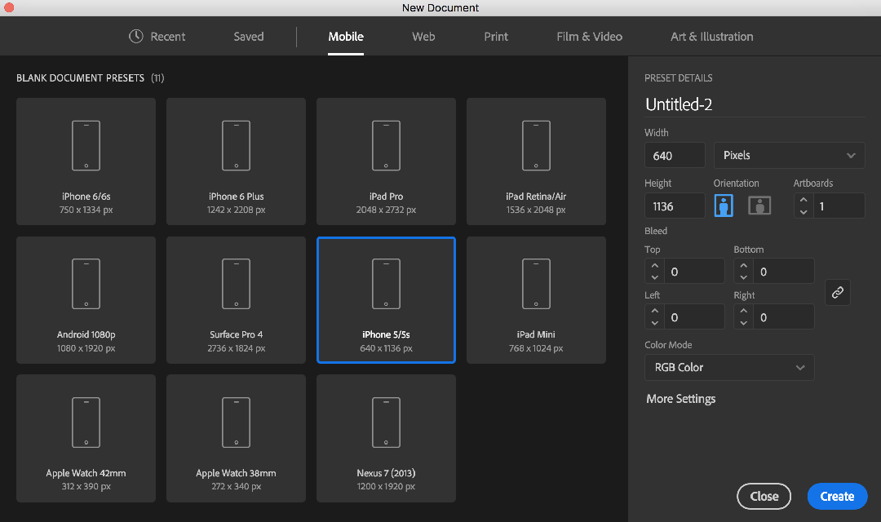Decrease the Right bleed value
Screen dimensions: 881x522
[x=743, y=323]
